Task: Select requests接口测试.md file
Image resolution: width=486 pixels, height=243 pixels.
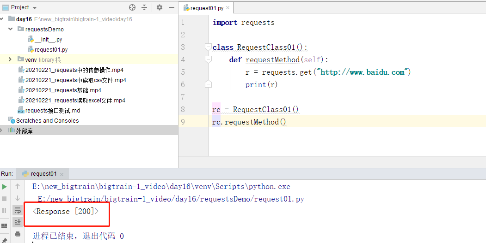Action: [x=49, y=110]
